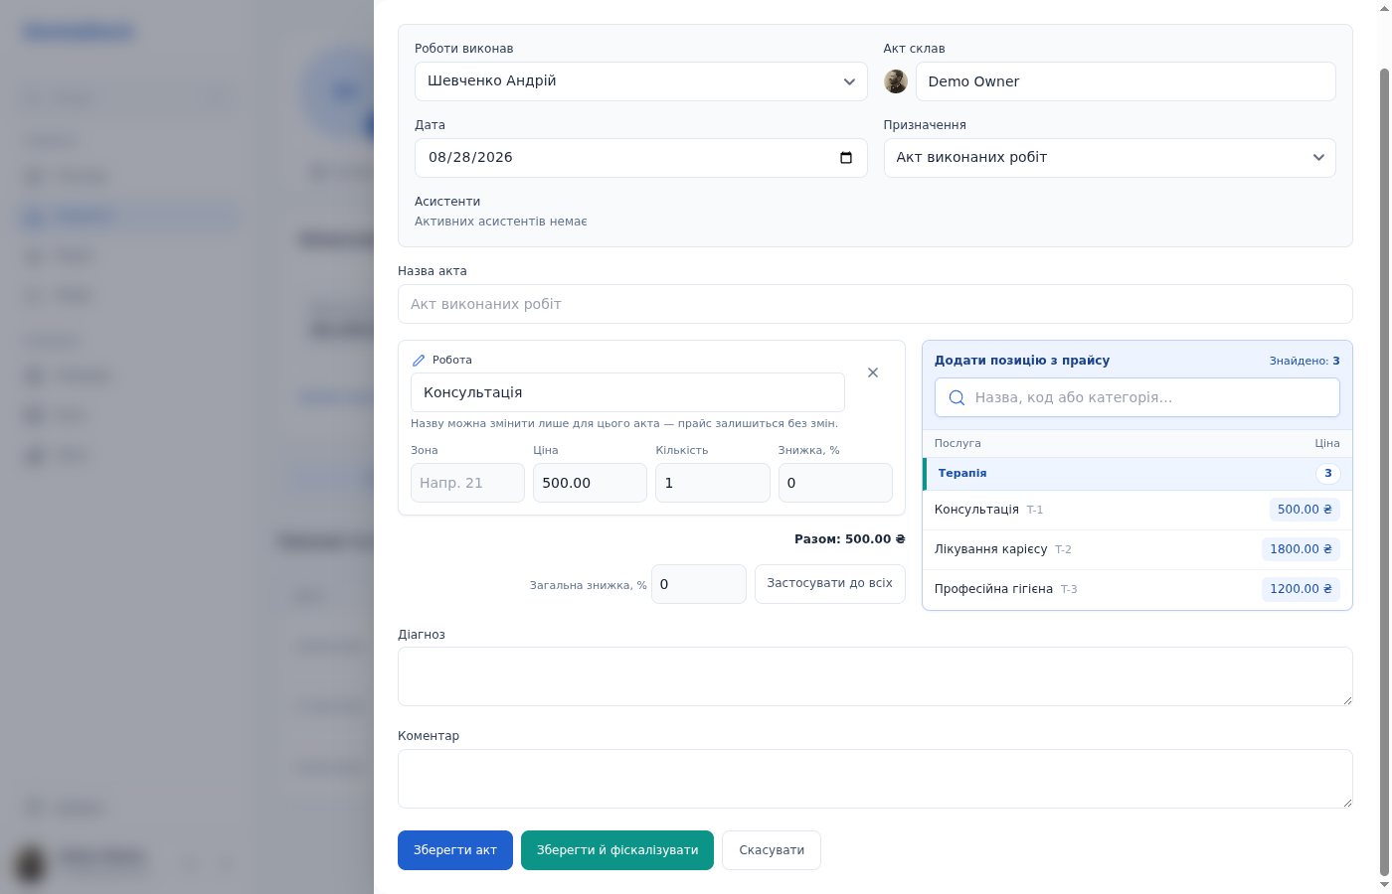Click the date field 08/28/2026
This screenshot has height=894, width=1392.
641,158
